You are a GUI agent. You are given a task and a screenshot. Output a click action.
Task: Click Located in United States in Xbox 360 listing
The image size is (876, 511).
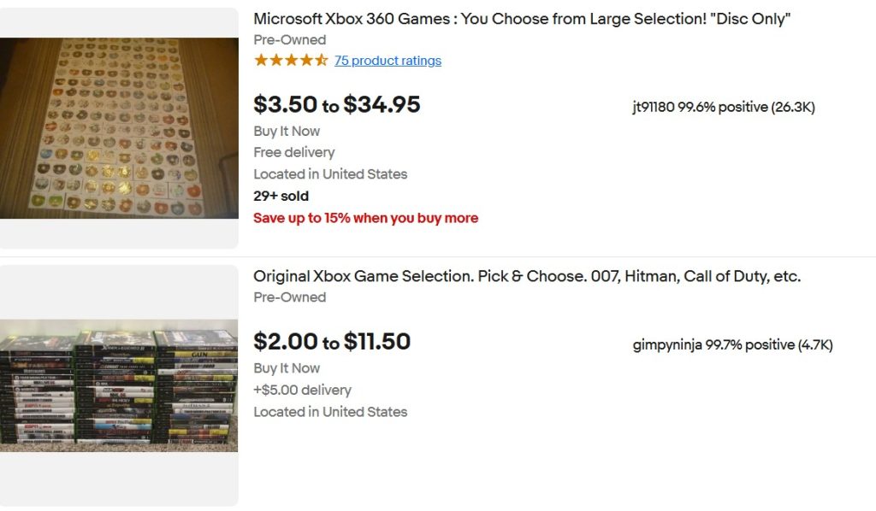[330, 174]
